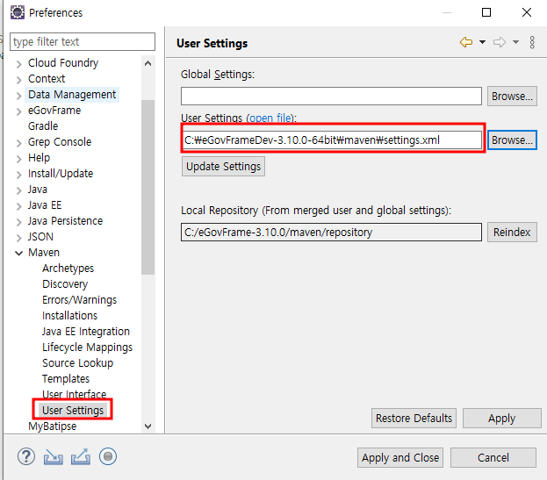This screenshot has height=480, width=547.
Task: Click the Apply button
Action: 501,418
